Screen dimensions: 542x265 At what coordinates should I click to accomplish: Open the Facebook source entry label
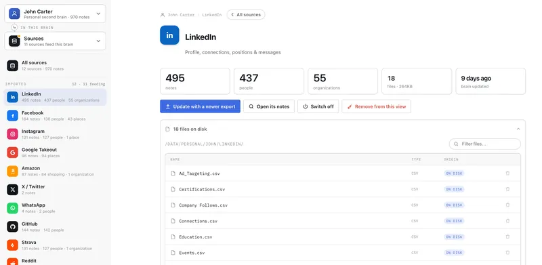pos(33,113)
